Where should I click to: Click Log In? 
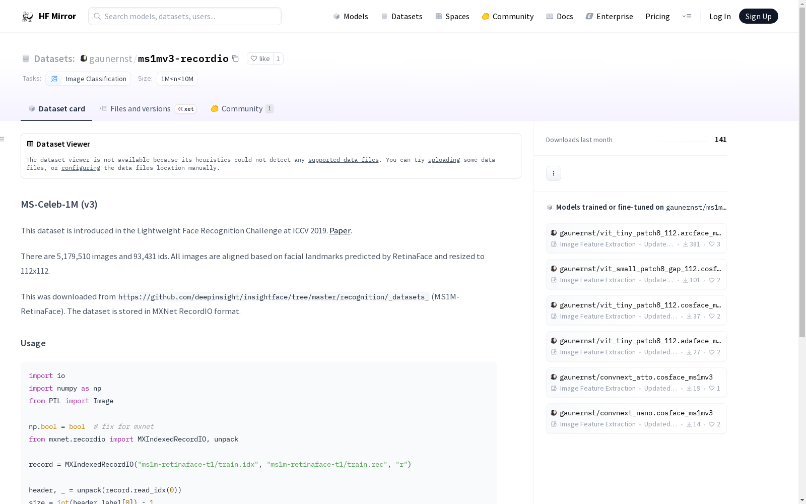pyautogui.click(x=720, y=16)
